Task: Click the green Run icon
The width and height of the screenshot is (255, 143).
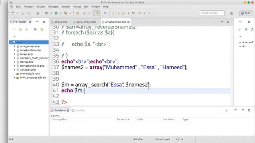Action: (56, 13)
